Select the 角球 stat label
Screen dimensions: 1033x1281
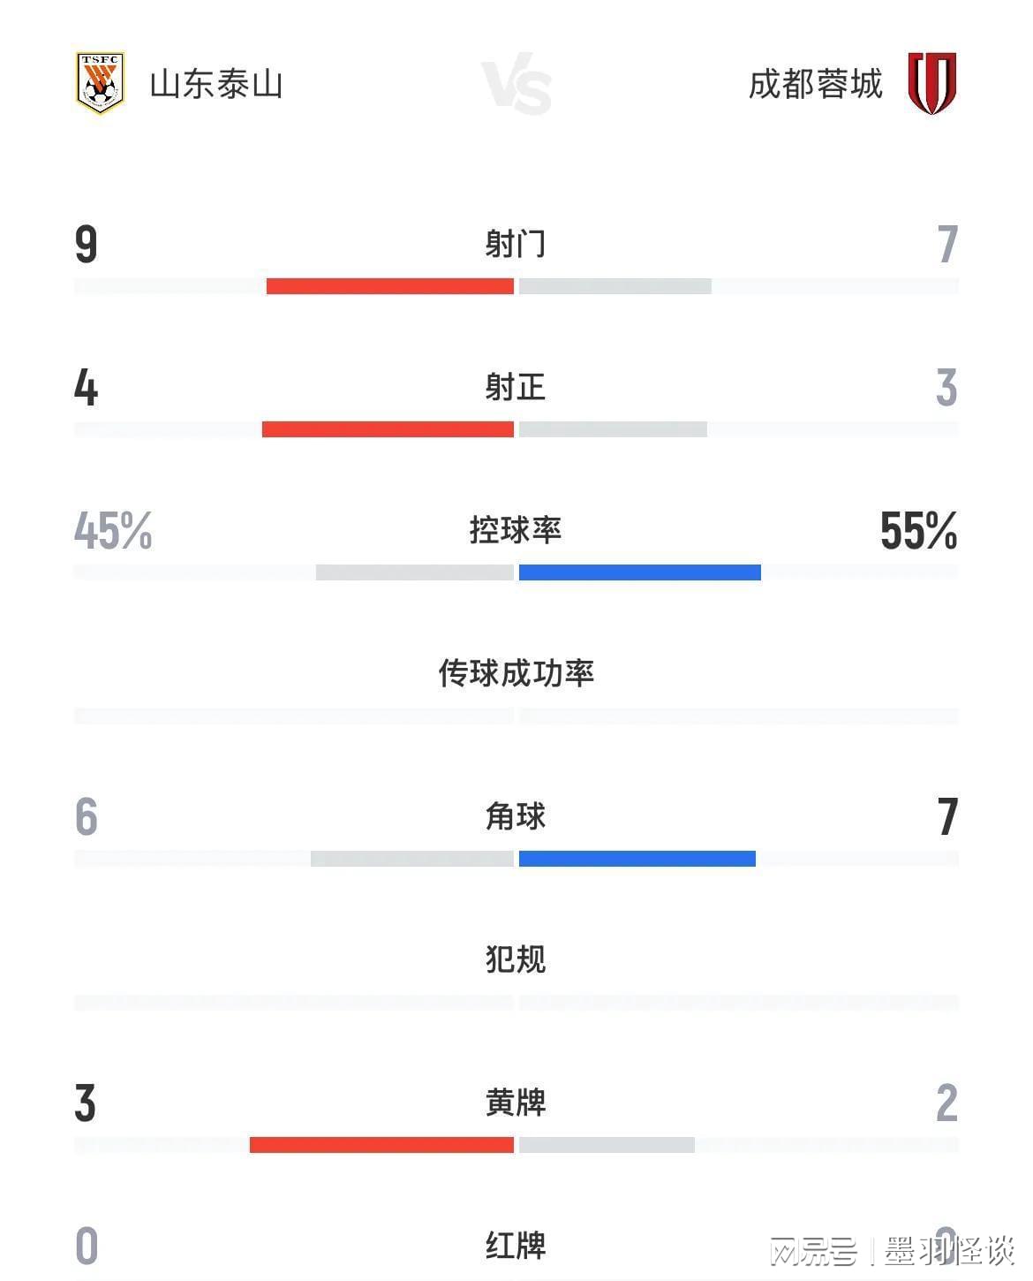coord(516,816)
